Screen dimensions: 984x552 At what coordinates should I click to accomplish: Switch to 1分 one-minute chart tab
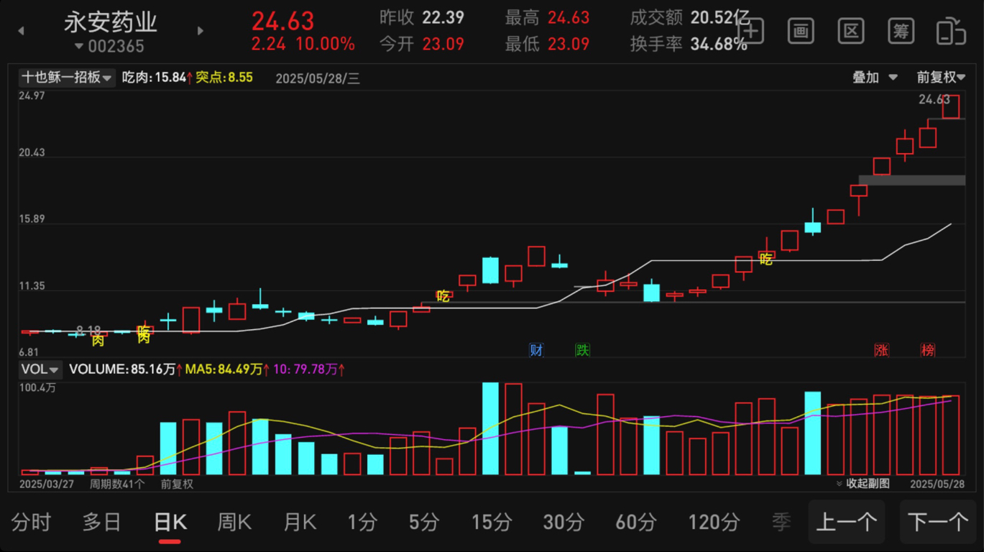click(362, 523)
